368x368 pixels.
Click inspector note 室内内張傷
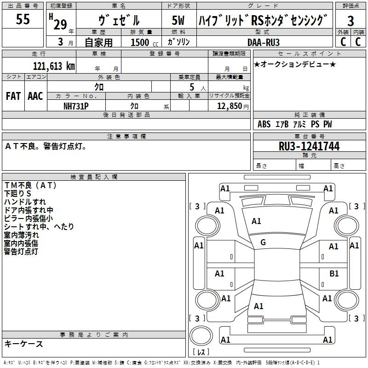coord(21,243)
